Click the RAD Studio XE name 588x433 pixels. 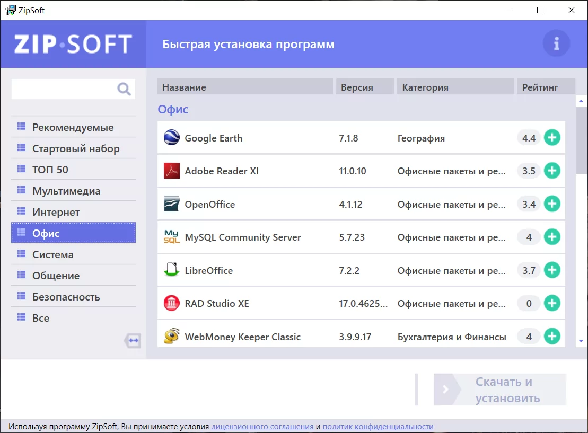tap(217, 303)
